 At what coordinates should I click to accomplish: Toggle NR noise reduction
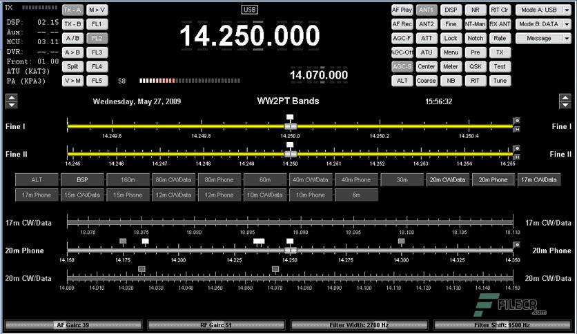click(x=476, y=10)
